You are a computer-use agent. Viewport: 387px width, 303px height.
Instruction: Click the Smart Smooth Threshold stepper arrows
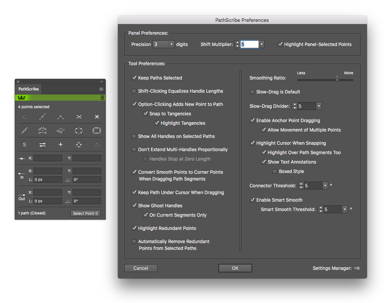[321, 209]
